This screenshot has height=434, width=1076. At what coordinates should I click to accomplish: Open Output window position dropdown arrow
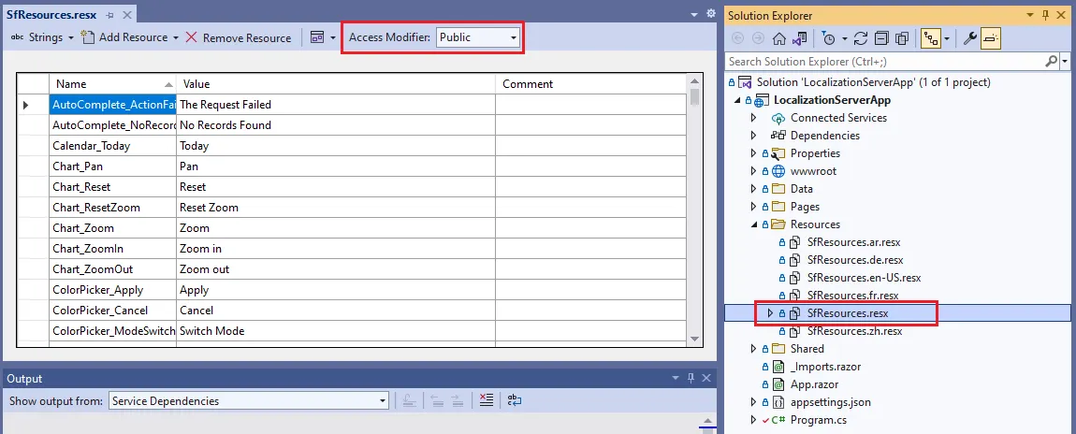click(676, 378)
